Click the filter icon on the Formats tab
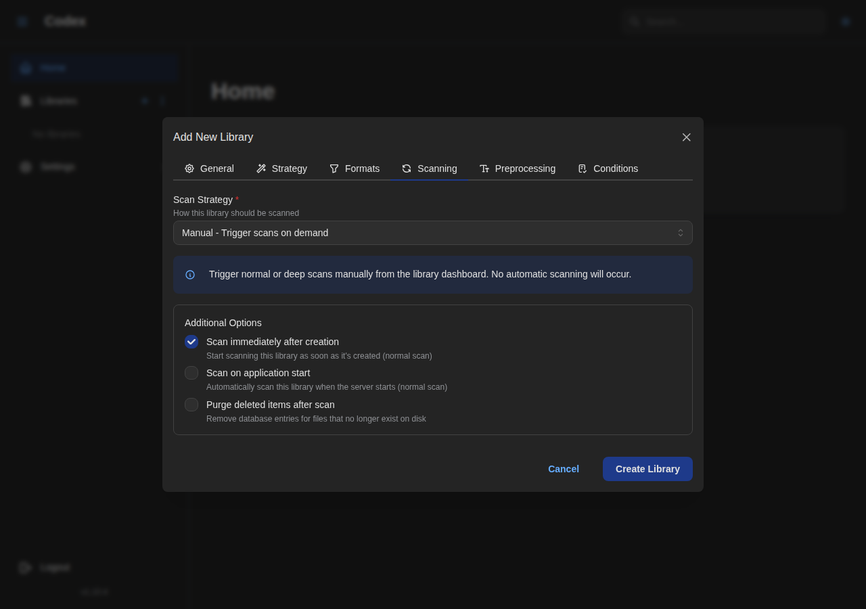This screenshot has height=609, width=866. tap(334, 168)
